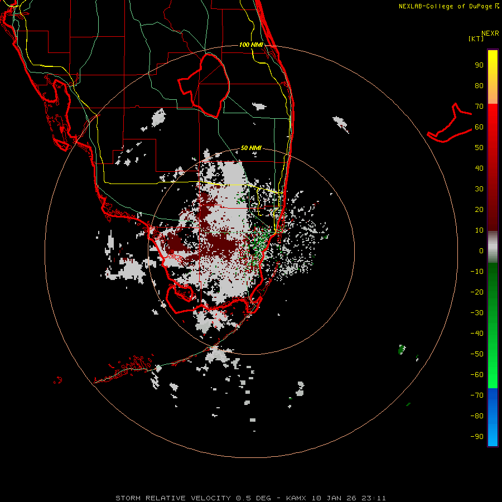
Task: Select the positive 30 value on the velocity scale
Action: coord(479,189)
